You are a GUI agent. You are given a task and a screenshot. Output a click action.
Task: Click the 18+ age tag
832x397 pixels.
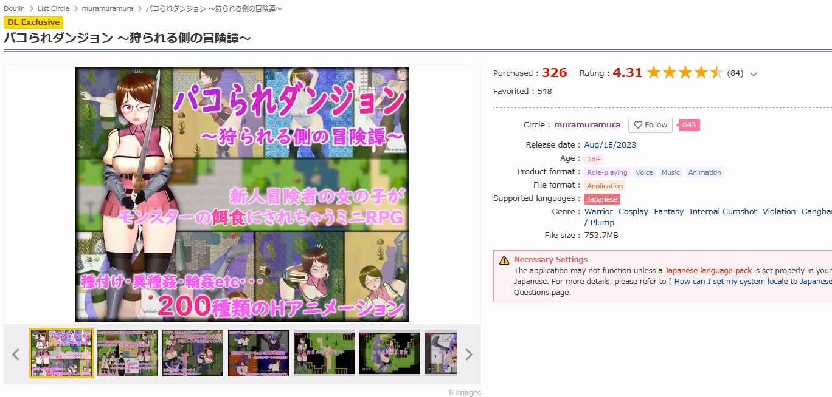(x=594, y=159)
